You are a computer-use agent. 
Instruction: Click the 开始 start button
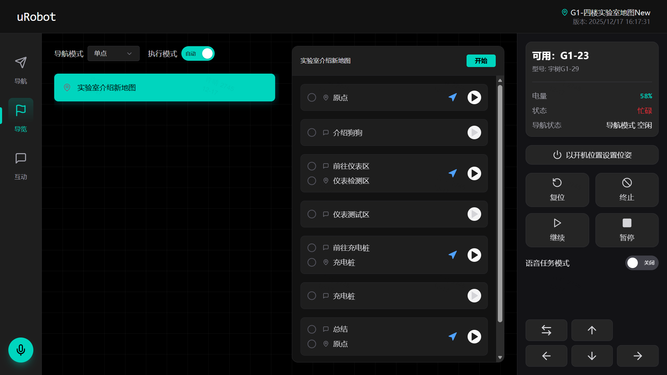pyautogui.click(x=481, y=61)
